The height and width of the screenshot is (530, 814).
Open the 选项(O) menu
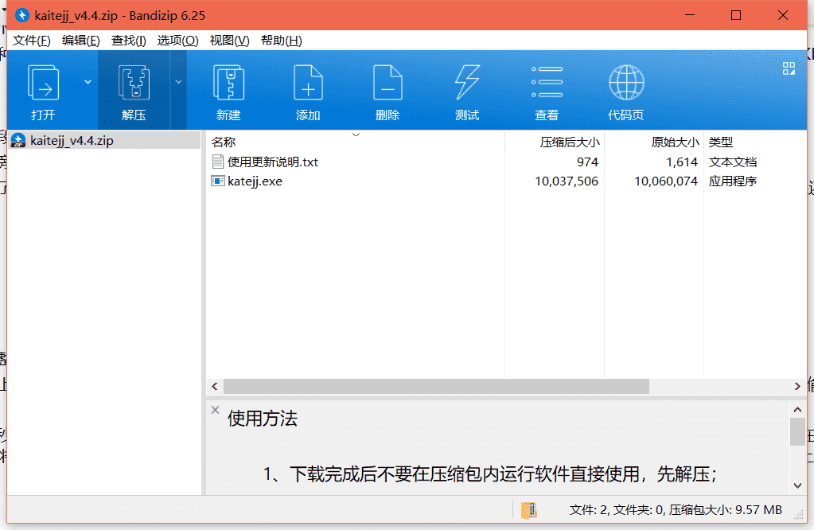click(x=177, y=41)
